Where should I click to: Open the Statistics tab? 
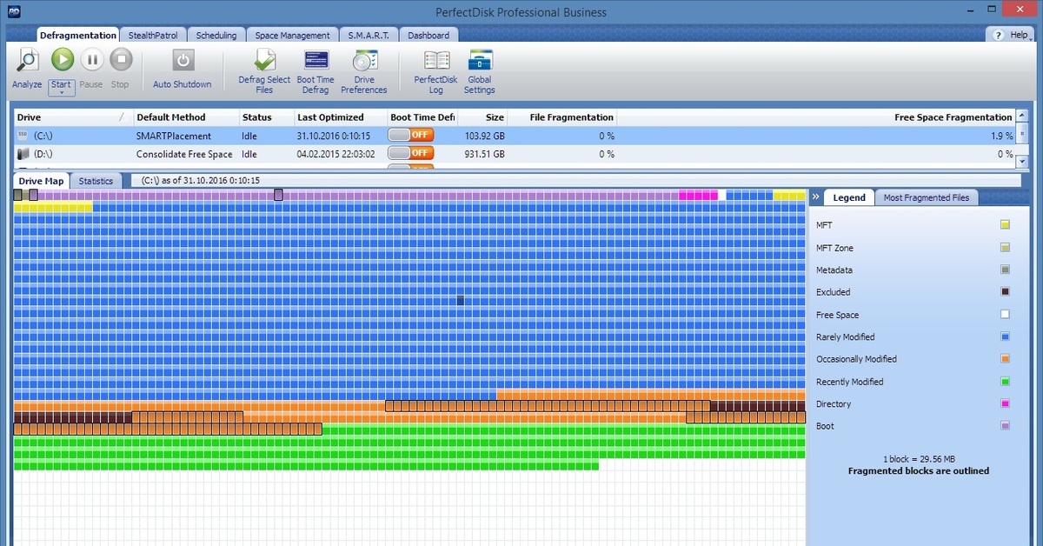click(x=96, y=181)
